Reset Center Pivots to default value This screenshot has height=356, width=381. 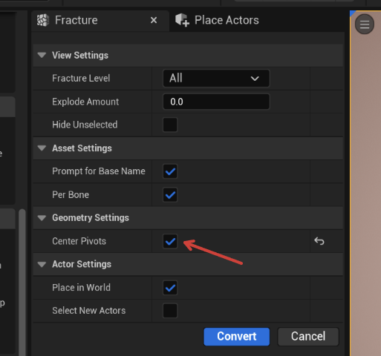tap(319, 241)
